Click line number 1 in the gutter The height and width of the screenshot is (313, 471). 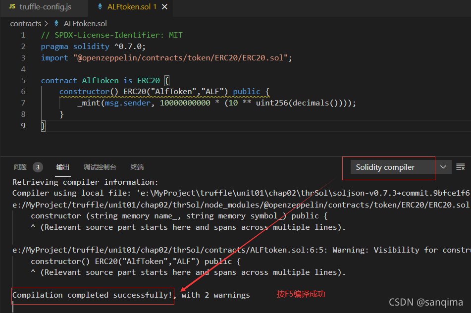coord(23,35)
